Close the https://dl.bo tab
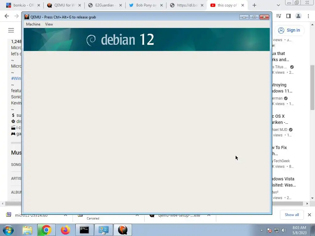Viewport: 315px width, 236px height. pos(202,6)
